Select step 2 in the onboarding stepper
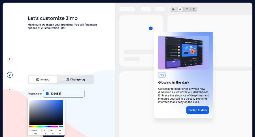This screenshot has width=255, height=137. [x=10, y=75]
